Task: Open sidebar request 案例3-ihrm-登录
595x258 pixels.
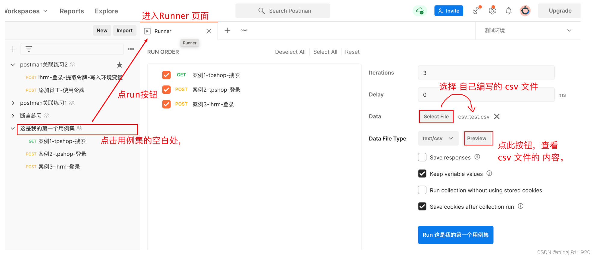Action: [x=53, y=167]
